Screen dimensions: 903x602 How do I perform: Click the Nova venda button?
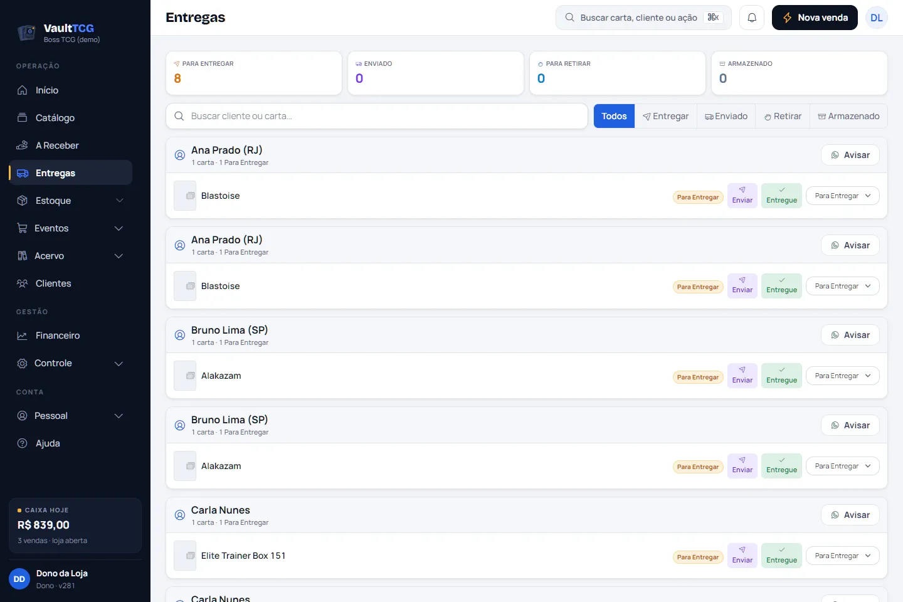pyautogui.click(x=815, y=18)
